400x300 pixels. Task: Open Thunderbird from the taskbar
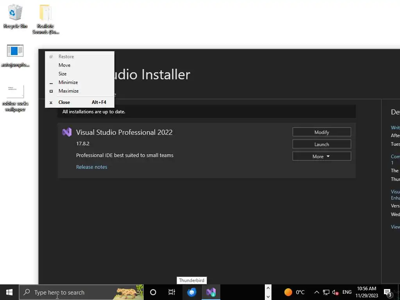191,292
